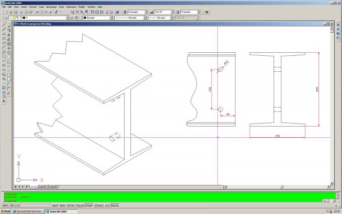The height and width of the screenshot is (214, 342).
Task: Click the Plot (print) icon
Action: coord(21,12)
